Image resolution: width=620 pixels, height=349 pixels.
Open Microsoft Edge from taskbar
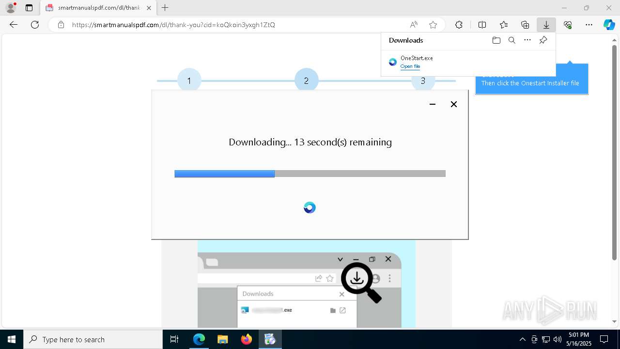point(199,339)
